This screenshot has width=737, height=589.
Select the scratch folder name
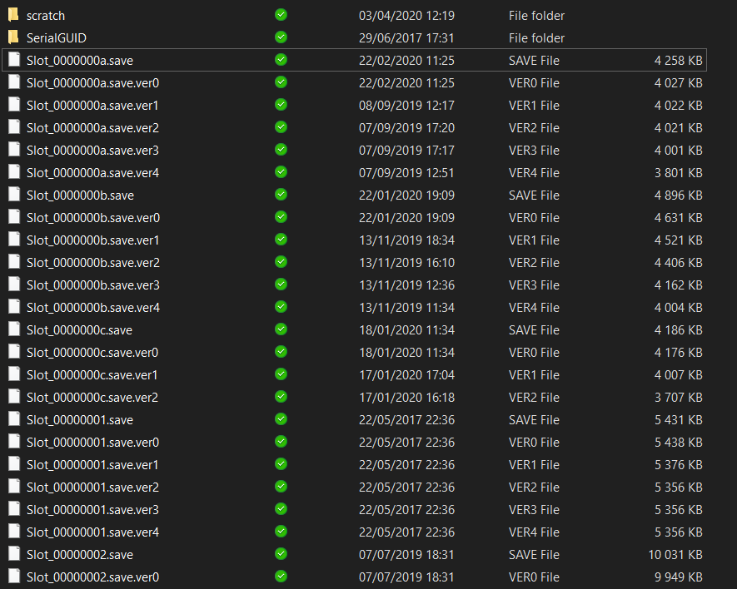pyautogui.click(x=46, y=16)
